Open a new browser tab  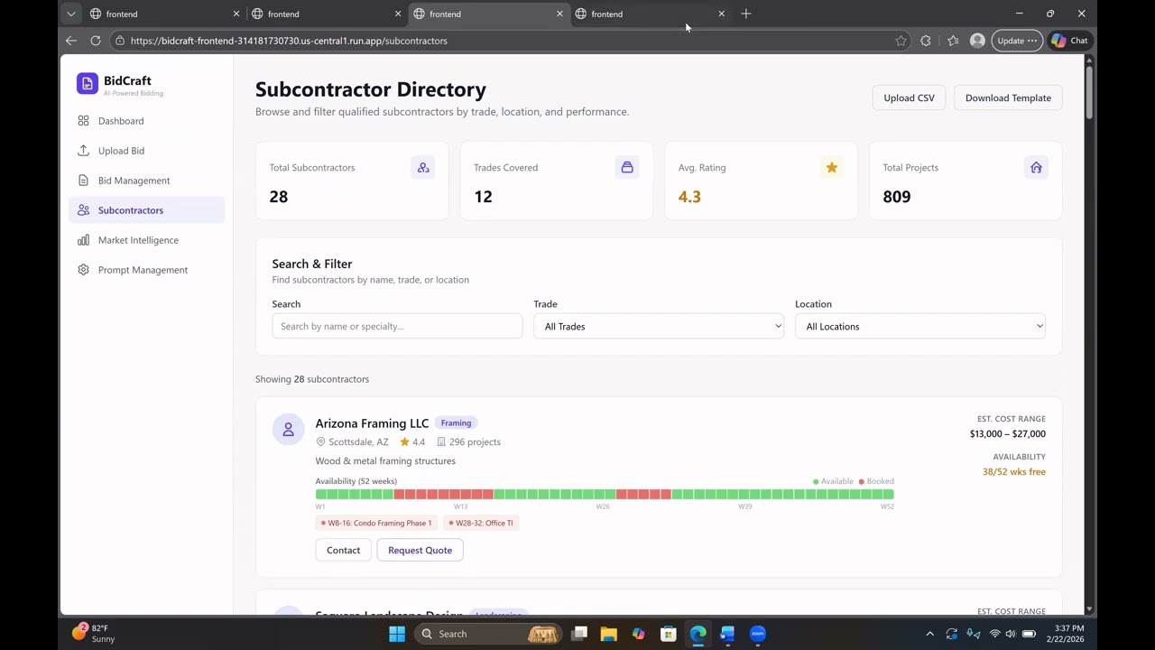tap(746, 14)
